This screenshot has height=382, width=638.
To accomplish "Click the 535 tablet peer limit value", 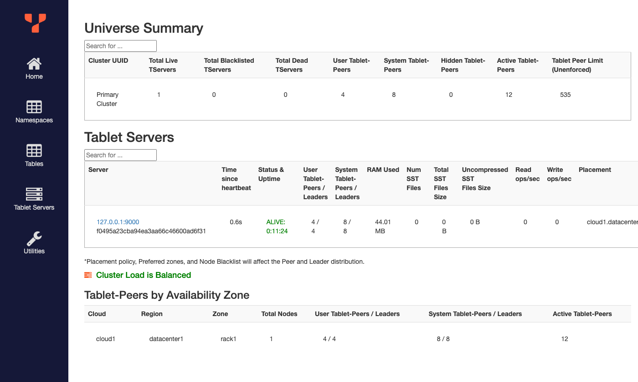I will (566, 95).
